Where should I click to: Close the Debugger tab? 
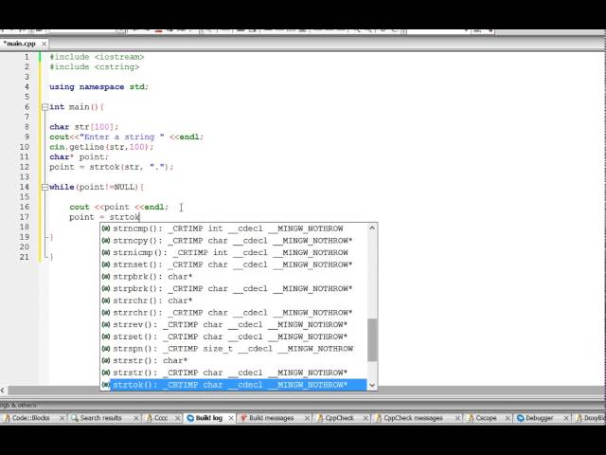pos(566,418)
